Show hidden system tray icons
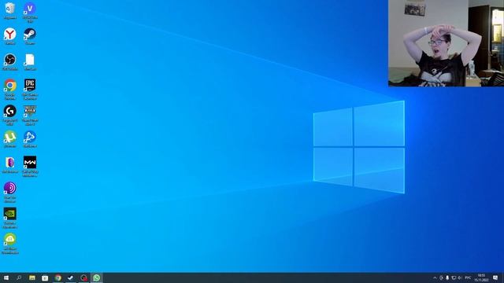The height and width of the screenshot is (283, 504). 435,277
